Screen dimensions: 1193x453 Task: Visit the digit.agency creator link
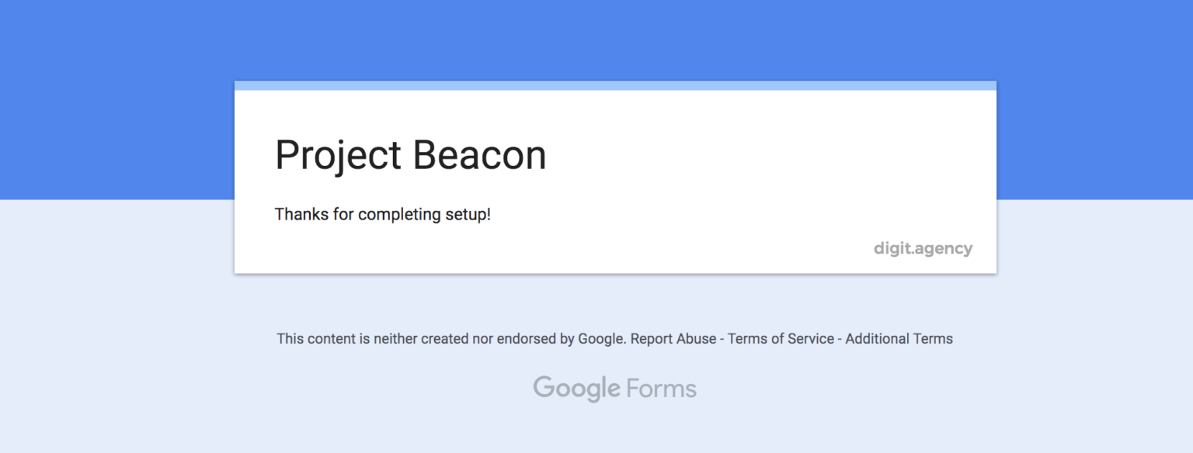coord(923,248)
